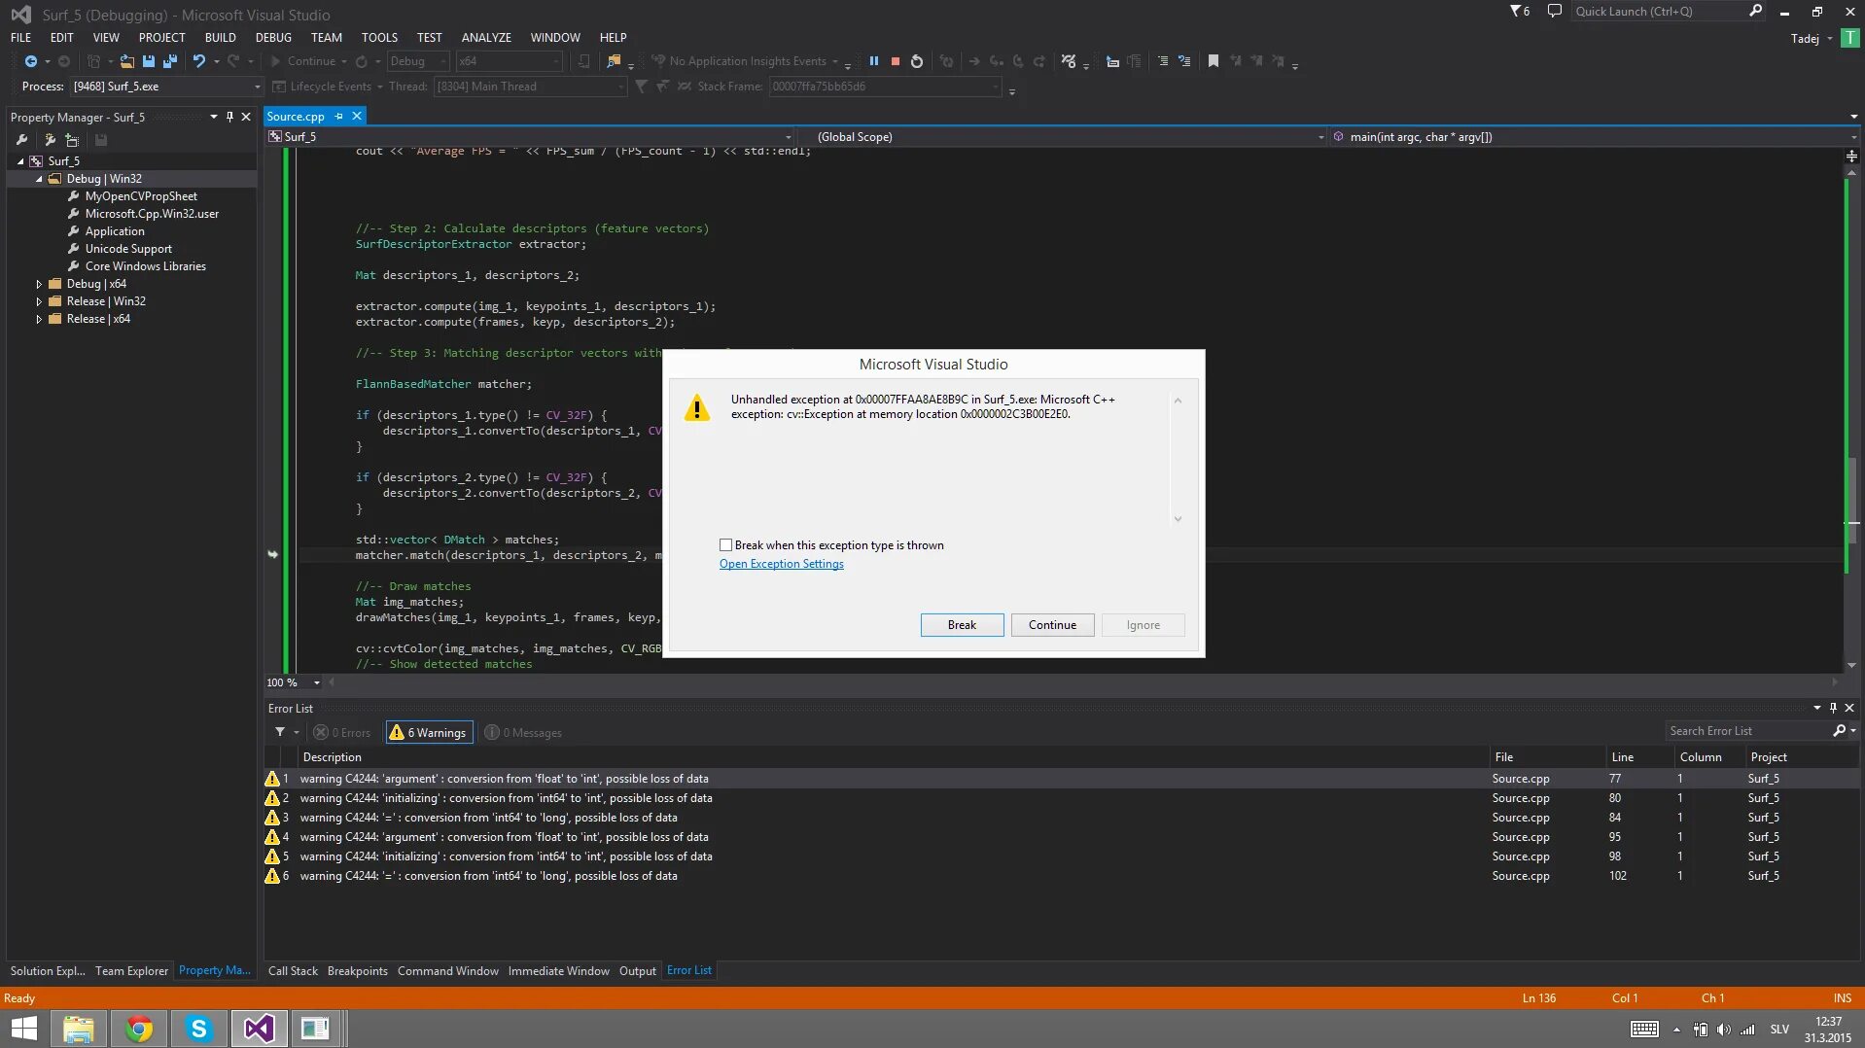Toggle the 0 Messages filter button
1865x1048 pixels.
pyautogui.click(x=523, y=732)
